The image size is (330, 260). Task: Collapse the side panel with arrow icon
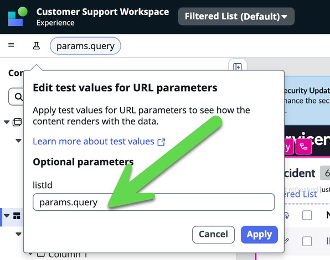(238, 67)
